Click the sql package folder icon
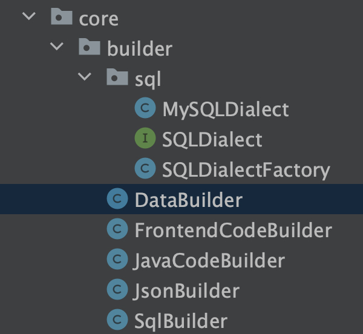 coord(117,77)
